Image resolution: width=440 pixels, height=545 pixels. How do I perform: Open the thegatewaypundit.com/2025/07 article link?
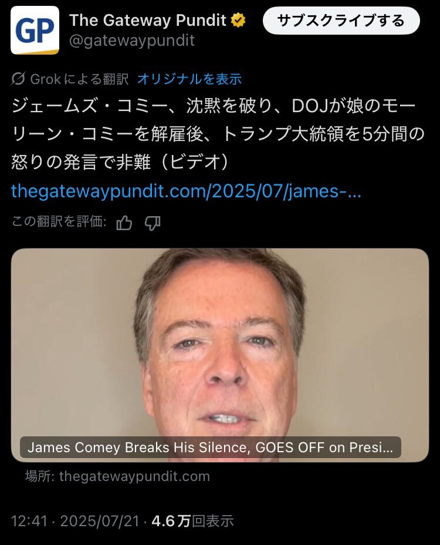pyautogui.click(x=186, y=191)
